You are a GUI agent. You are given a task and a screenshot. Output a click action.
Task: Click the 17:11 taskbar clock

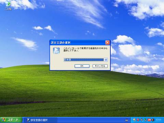tap(159, 120)
